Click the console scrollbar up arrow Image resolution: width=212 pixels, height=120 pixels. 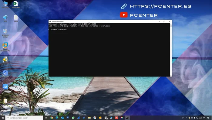[x=171, y=24]
